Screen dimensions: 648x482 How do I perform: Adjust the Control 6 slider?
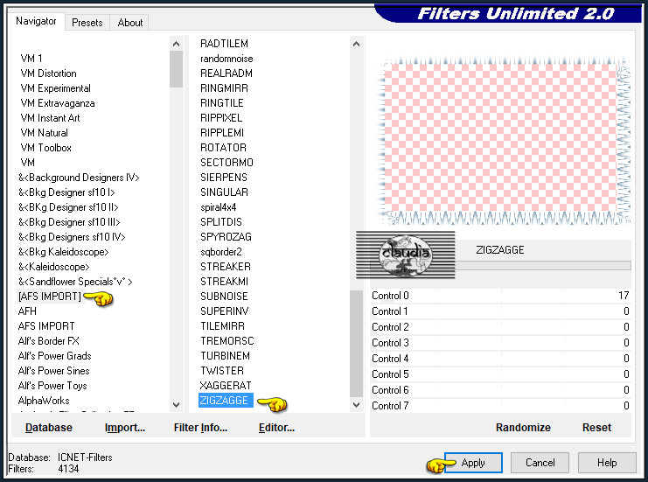(500, 390)
